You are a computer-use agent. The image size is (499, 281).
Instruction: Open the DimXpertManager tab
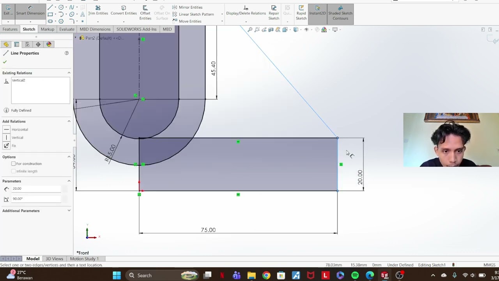click(x=38, y=44)
